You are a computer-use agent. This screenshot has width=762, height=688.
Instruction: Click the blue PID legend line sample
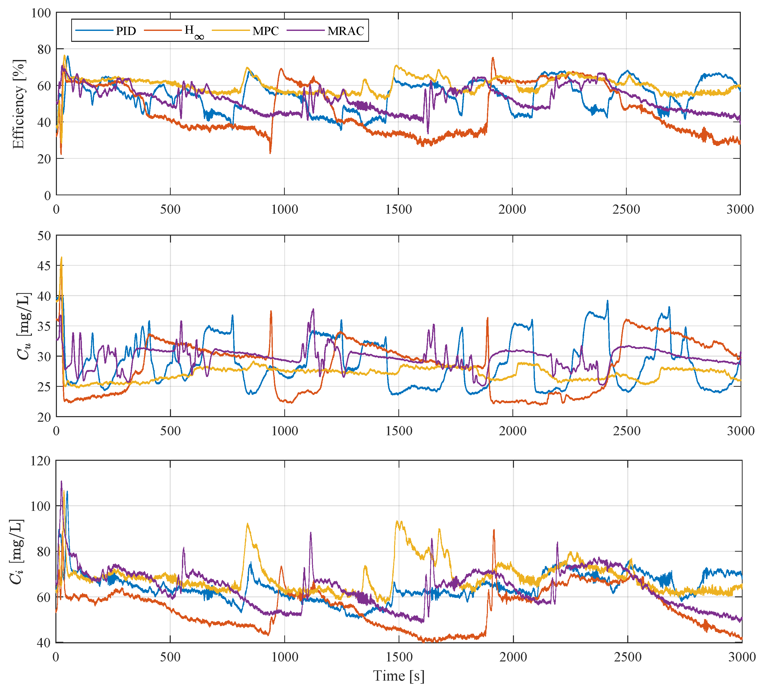94,30
